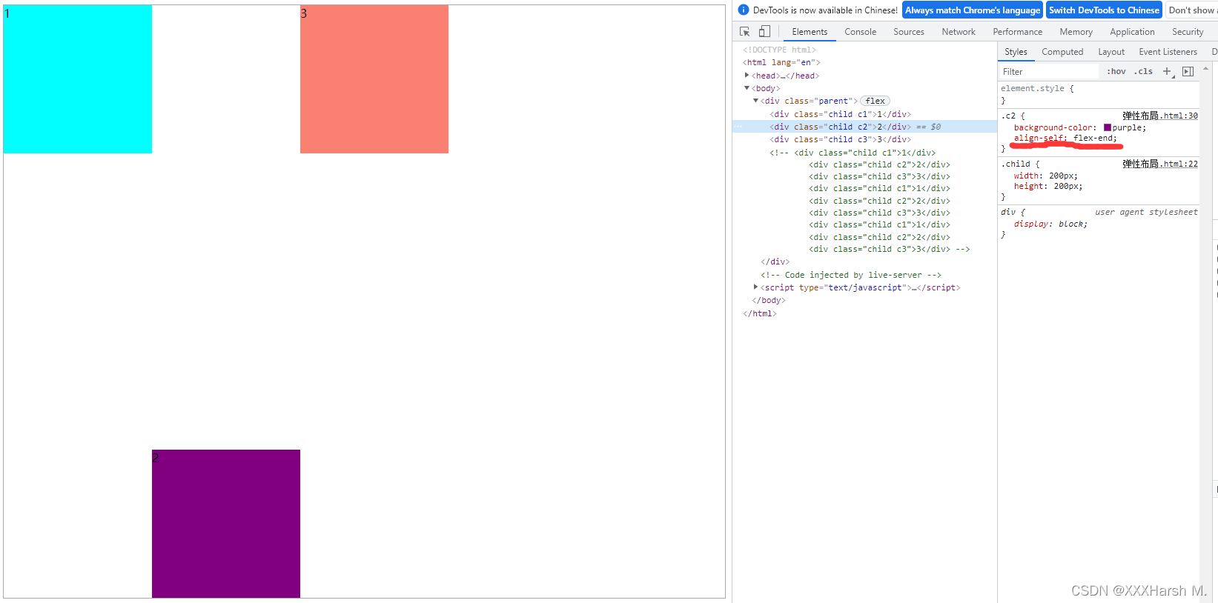Viewport: 1218px width, 603px height.
Task: Switch to the Sources tab
Action: pyautogui.click(x=908, y=32)
